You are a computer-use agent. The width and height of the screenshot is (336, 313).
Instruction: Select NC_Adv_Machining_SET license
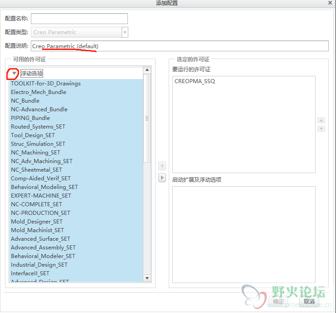coord(76,161)
